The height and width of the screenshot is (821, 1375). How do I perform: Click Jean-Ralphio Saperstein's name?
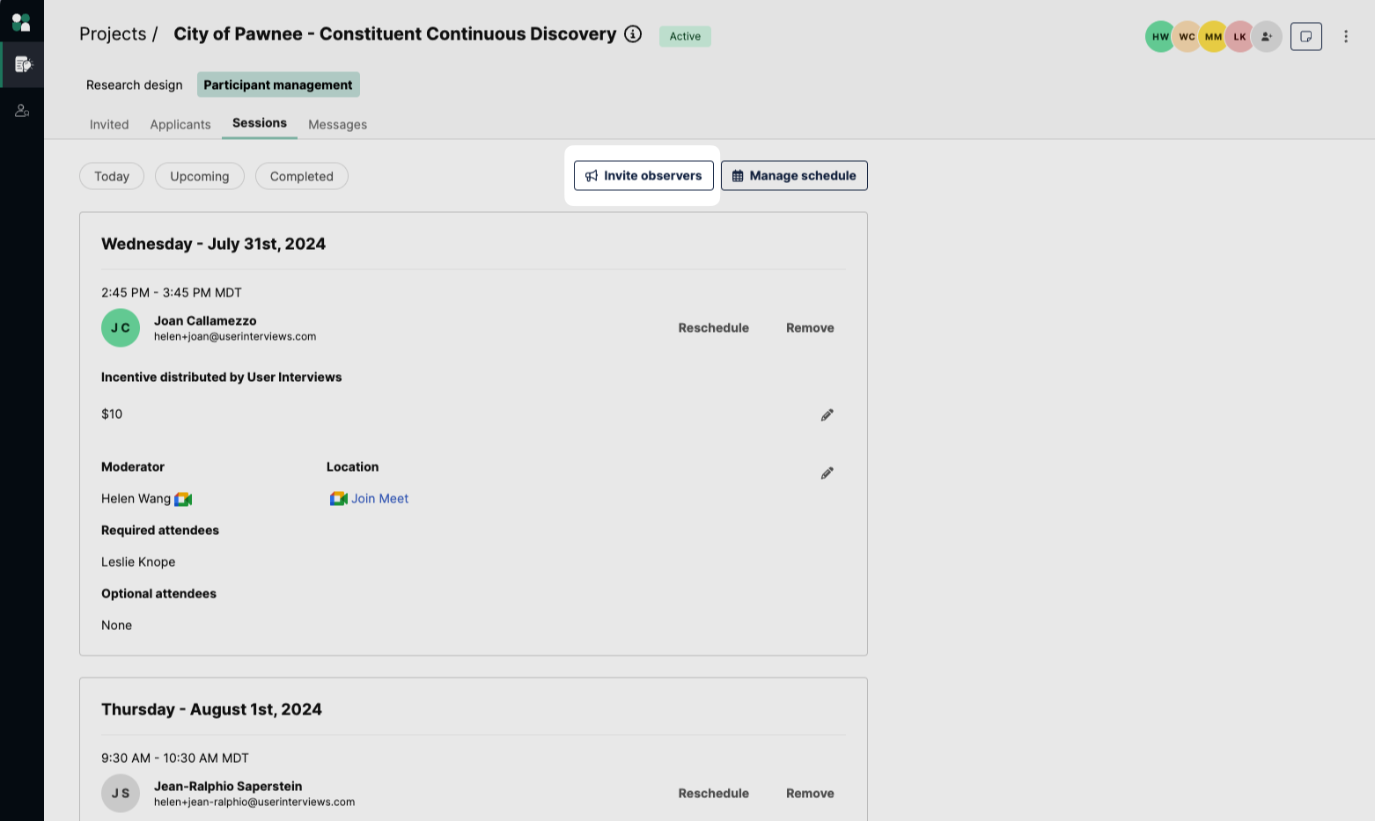[228, 786]
